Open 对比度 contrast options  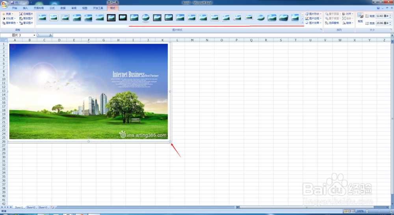9,19
